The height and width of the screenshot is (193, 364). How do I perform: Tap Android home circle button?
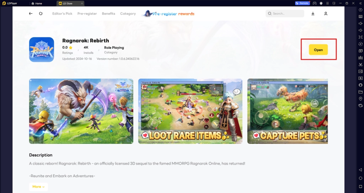[x=360, y=178]
